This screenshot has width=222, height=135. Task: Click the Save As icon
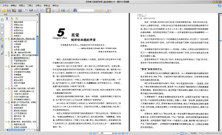(x=14, y=10)
